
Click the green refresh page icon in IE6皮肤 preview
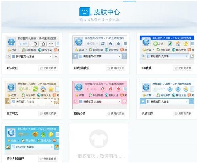(x=170, y=44)
